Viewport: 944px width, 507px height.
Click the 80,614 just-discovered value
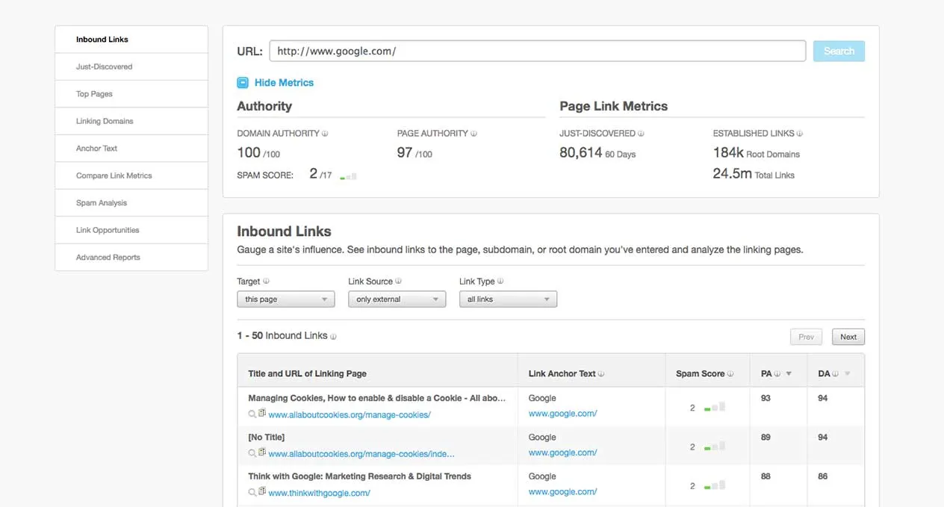pyautogui.click(x=580, y=152)
